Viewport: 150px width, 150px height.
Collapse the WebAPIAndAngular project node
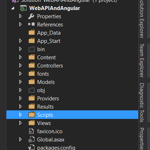click(13, 8)
